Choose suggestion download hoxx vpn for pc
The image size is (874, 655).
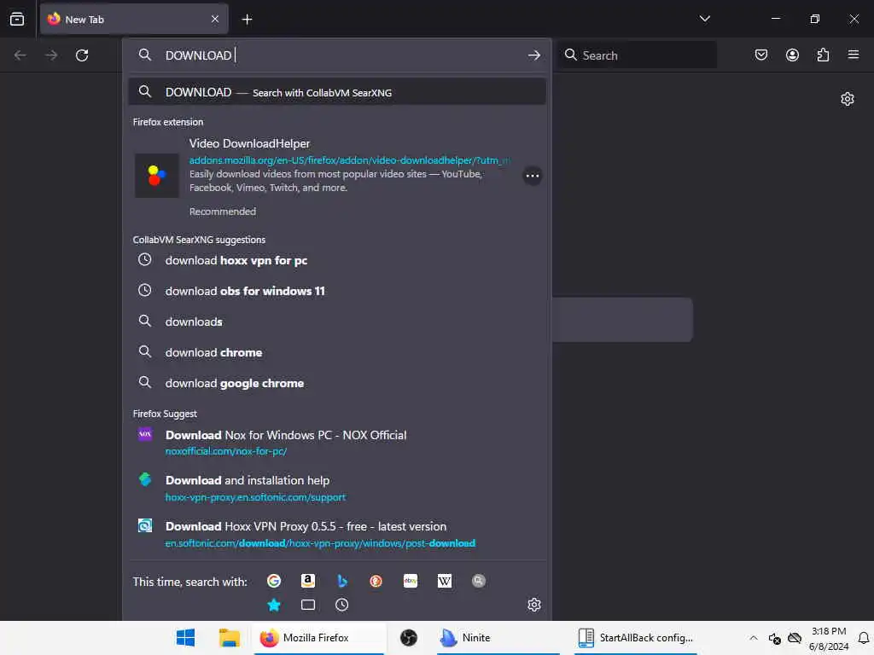[336, 260]
